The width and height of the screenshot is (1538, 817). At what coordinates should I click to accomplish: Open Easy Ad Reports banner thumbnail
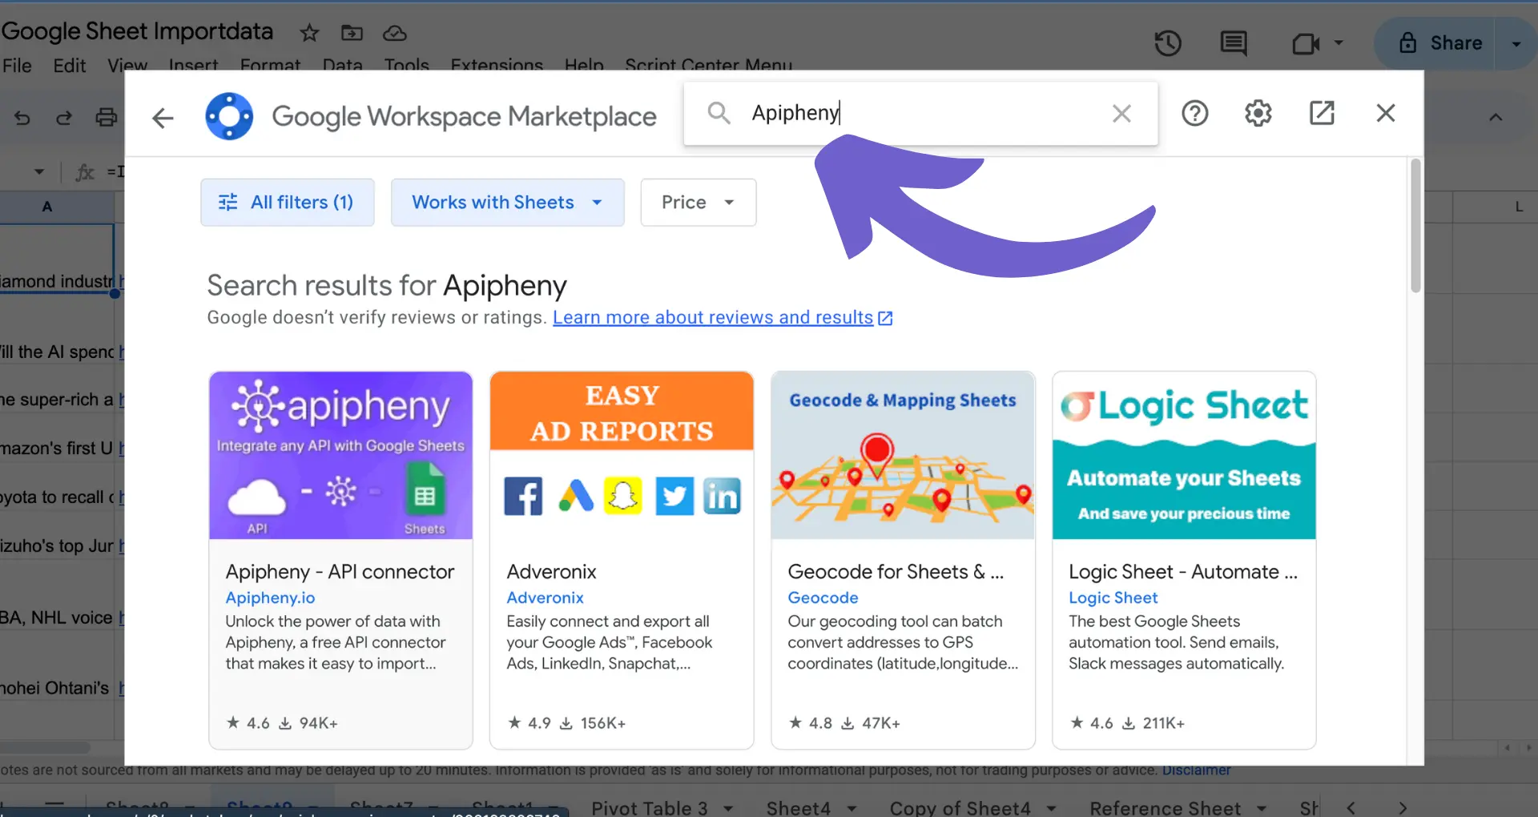coord(622,455)
